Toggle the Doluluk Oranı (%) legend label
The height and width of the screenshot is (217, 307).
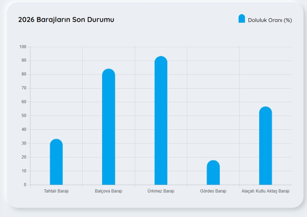270,20
